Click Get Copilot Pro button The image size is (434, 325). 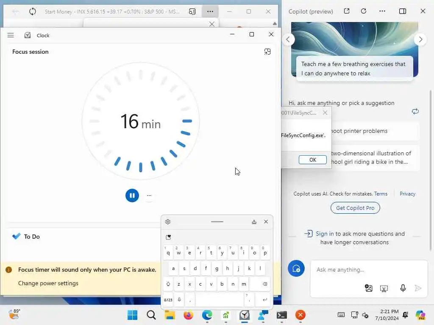pyautogui.click(x=355, y=208)
